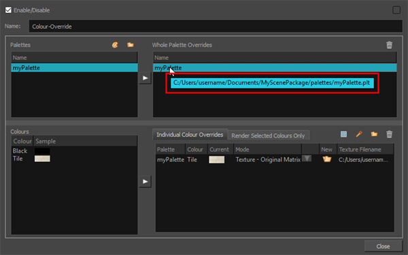Click the colour picker dropper icon
The image size is (408, 255).
tap(359, 134)
